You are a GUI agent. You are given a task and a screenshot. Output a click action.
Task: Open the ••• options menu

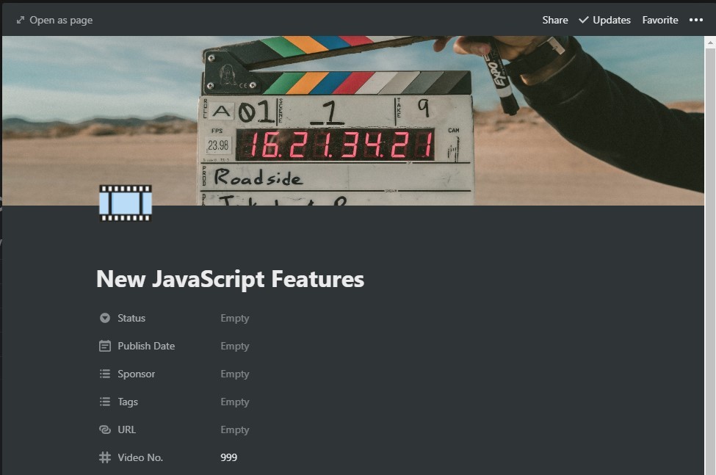(695, 20)
